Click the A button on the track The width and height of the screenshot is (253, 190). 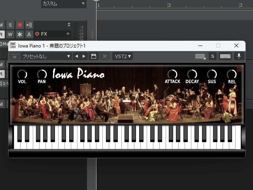coord(29,34)
